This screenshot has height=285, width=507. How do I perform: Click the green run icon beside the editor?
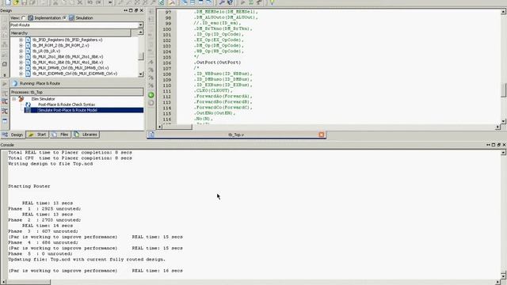pyautogui.click(x=151, y=95)
